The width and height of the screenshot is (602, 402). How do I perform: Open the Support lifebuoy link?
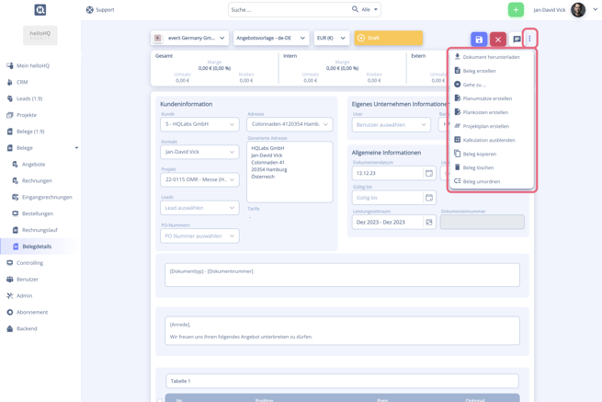(100, 10)
